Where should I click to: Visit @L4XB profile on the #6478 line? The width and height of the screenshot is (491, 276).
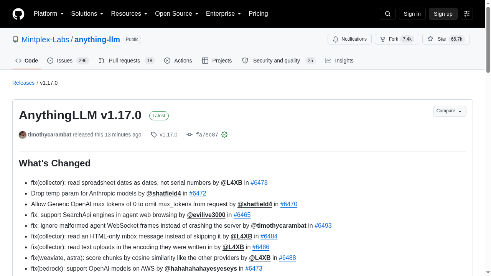232,183
